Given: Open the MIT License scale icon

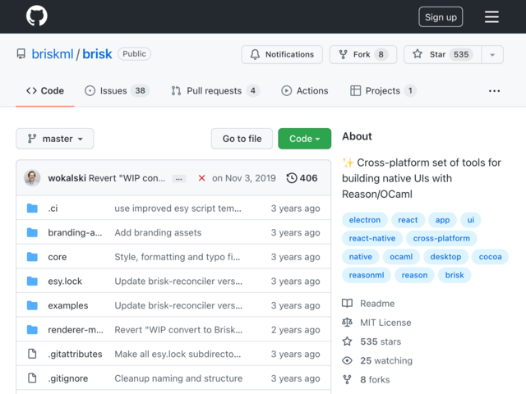Looking at the screenshot, I should tap(347, 323).
